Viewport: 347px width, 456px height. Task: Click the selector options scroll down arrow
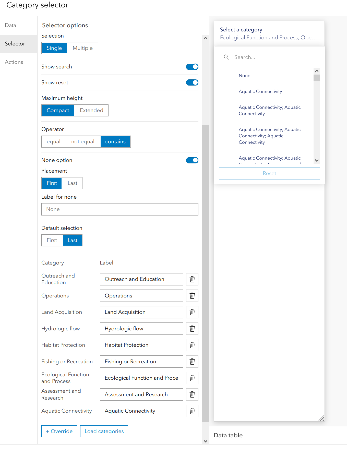pyautogui.click(x=206, y=441)
